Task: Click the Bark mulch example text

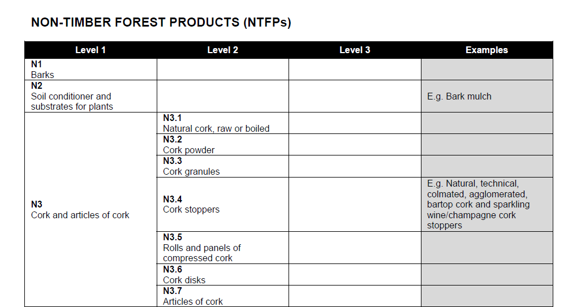Action: [x=459, y=97]
